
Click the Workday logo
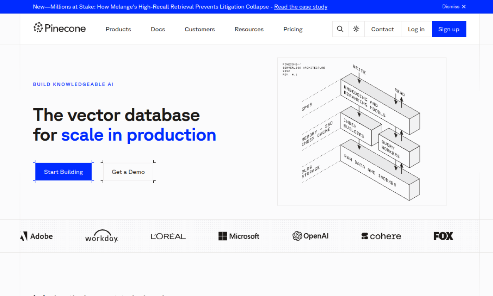pos(101,236)
